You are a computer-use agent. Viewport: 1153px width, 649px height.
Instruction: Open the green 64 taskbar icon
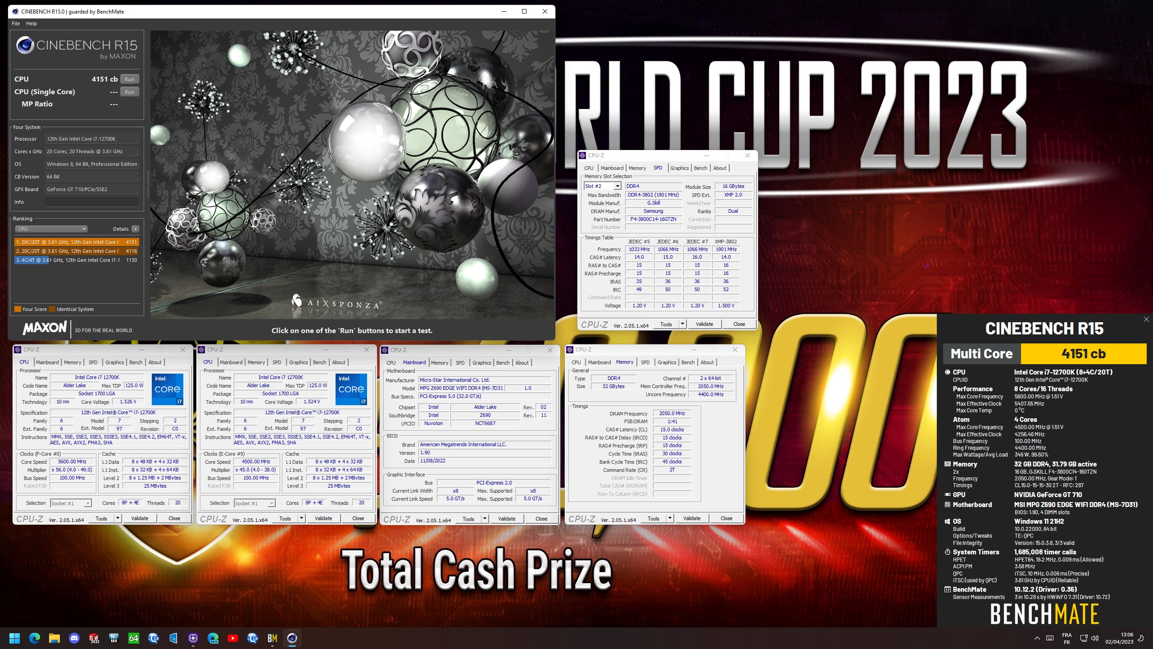click(134, 638)
